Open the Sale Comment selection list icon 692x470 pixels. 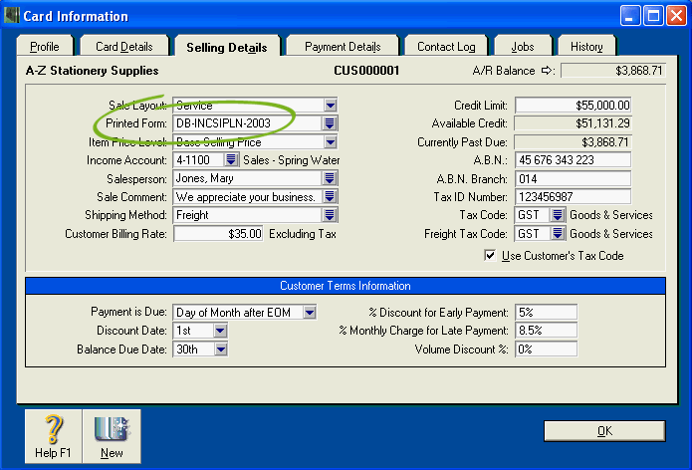(330, 197)
